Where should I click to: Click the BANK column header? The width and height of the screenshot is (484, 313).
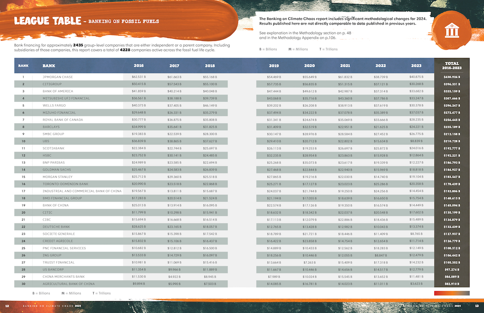(x=49, y=66)
